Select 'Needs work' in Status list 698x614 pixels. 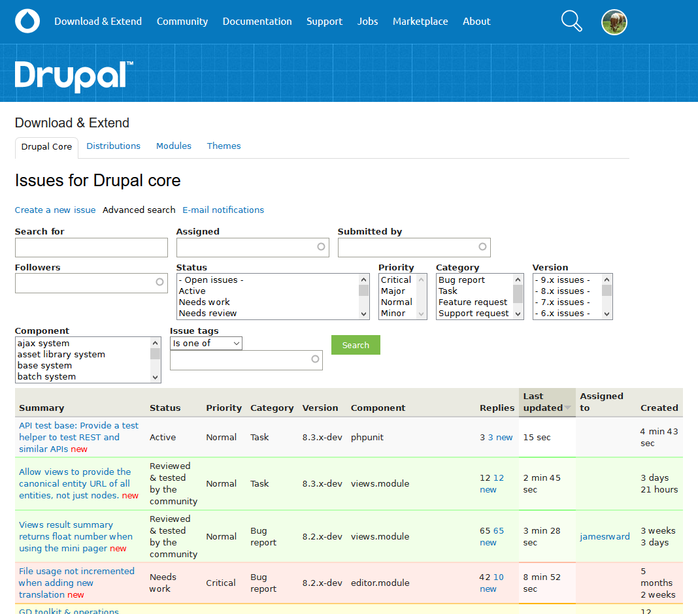(x=268, y=302)
